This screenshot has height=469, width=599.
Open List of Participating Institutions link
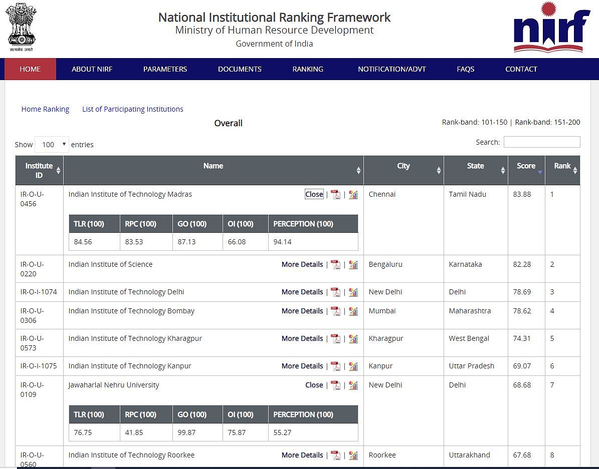132,109
